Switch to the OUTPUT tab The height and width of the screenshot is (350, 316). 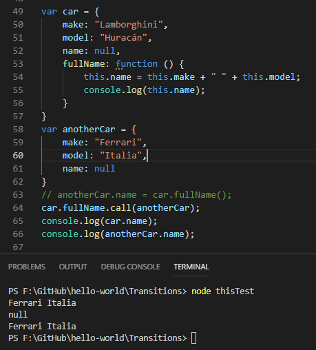tap(73, 267)
